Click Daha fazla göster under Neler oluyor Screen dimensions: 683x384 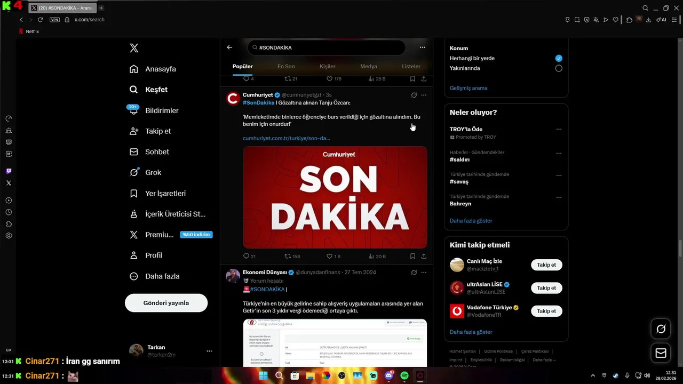471,221
